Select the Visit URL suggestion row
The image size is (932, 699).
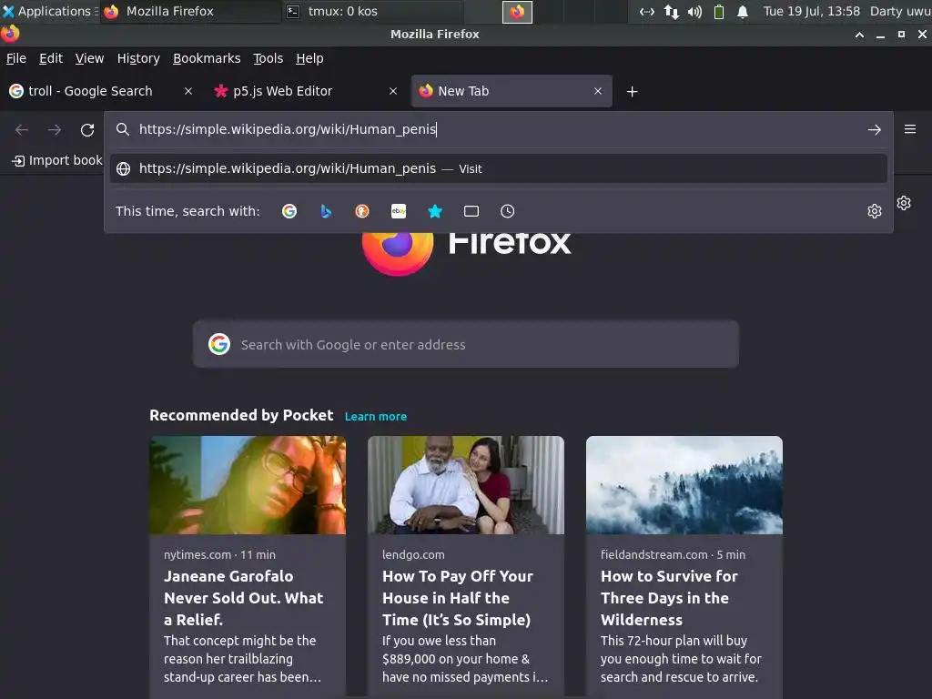pyautogui.click(x=498, y=168)
